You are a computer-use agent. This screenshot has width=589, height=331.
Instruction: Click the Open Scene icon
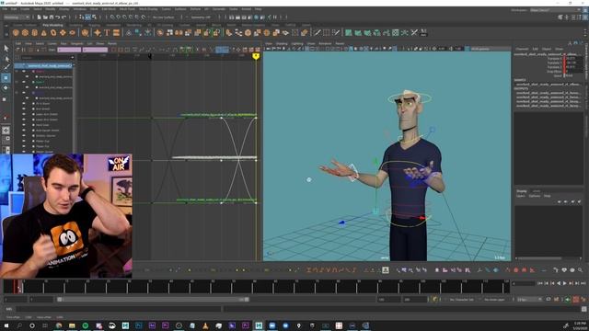point(45,17)
